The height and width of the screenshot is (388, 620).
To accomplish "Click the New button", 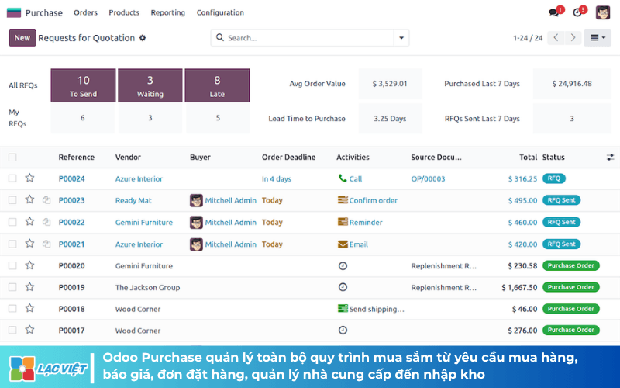I will pos(22,38).
